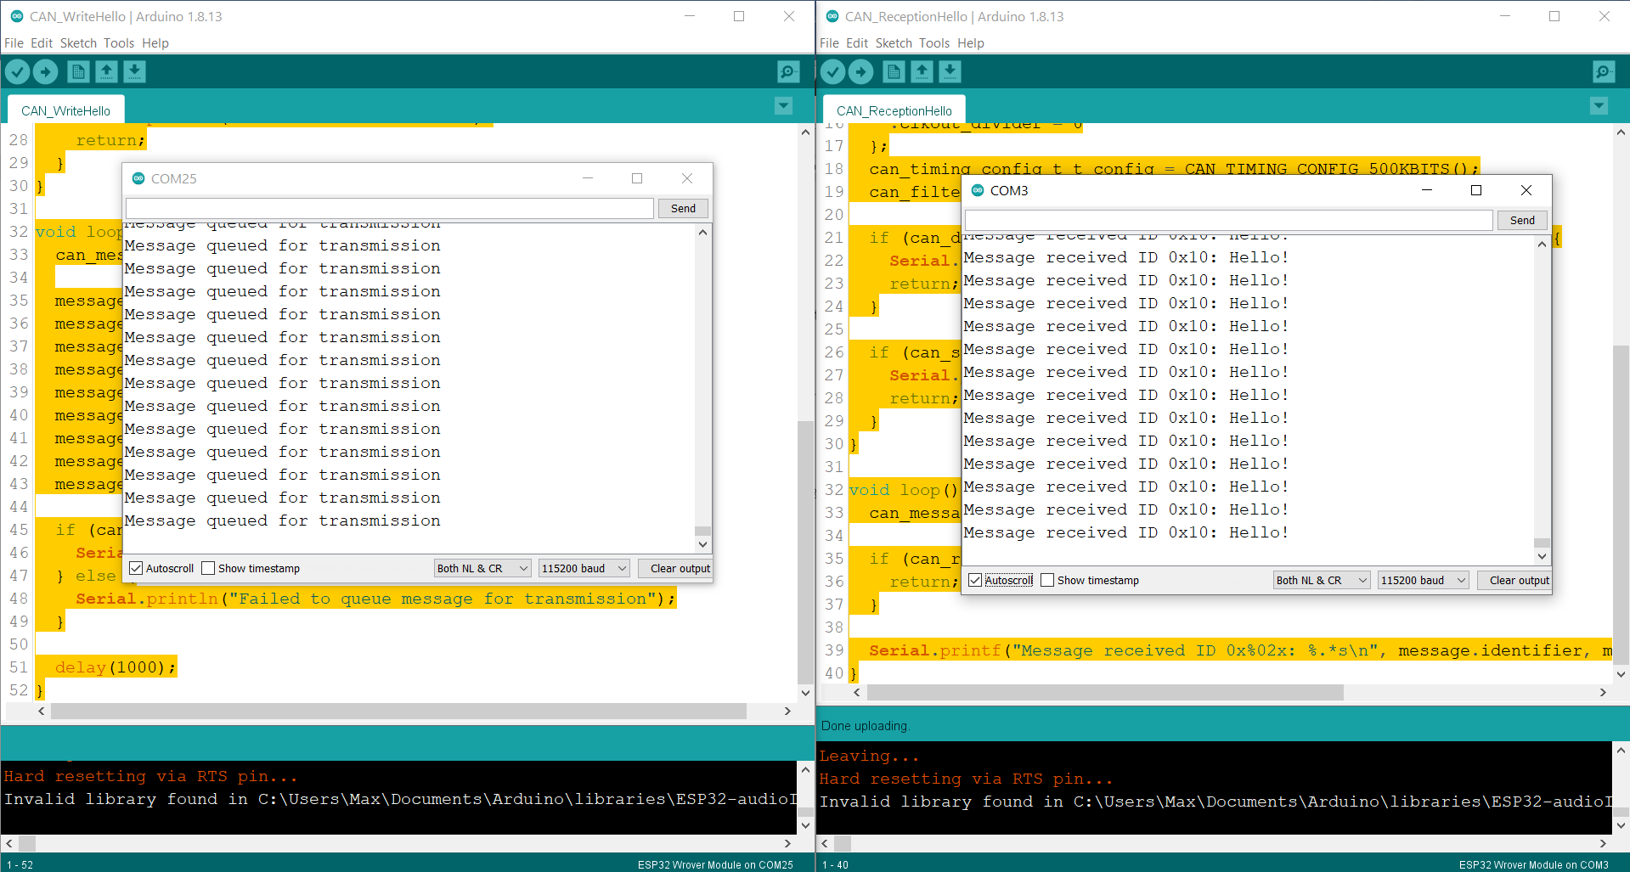
Task: Click Verify icon in CAN_WriteHello window
Action: click(x=18, y=72)
